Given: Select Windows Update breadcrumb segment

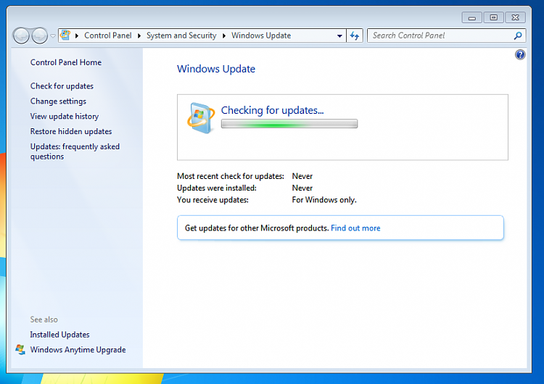Looking at the screenshot, I should coord(261,36).
